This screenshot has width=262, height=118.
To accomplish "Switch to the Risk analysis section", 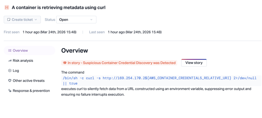I will point(23,61).
